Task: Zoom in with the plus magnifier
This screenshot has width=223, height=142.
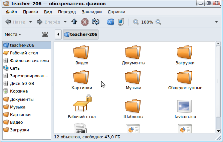Action: 158,22
